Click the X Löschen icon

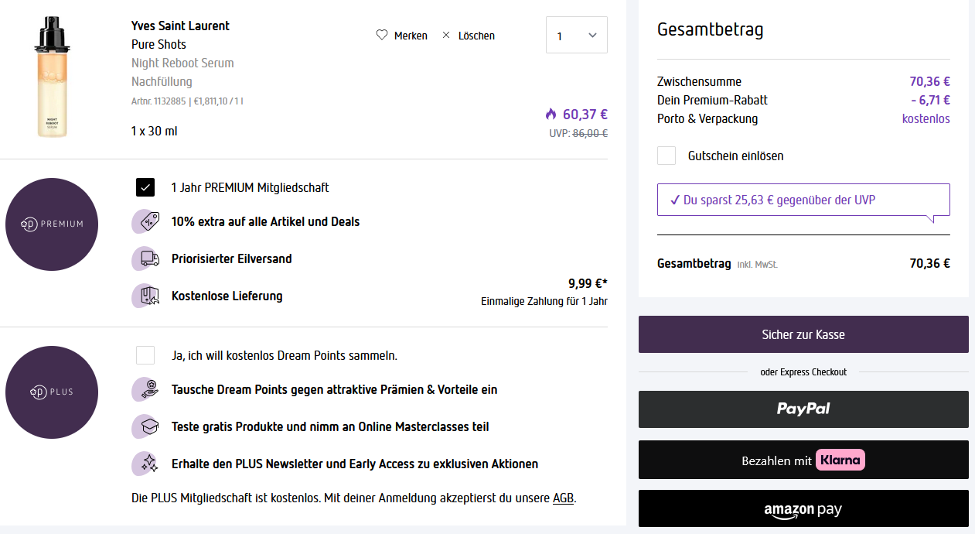[x=446, y=35]
